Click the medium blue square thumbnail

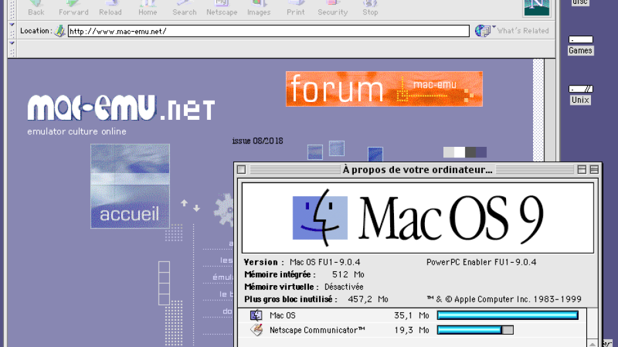coord(315,152)
